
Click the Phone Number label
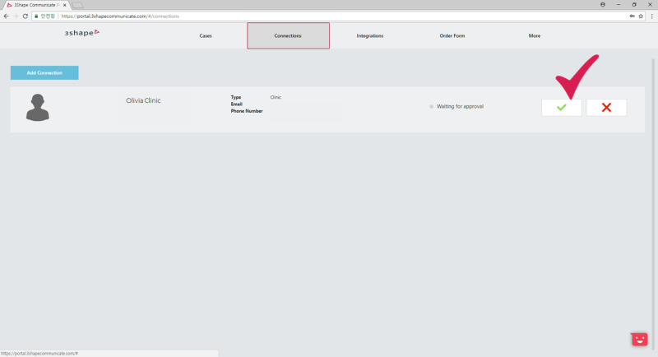[247, 111]
